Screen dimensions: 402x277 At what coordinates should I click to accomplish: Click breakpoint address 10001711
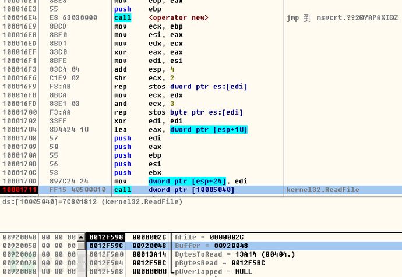point(19,190)
